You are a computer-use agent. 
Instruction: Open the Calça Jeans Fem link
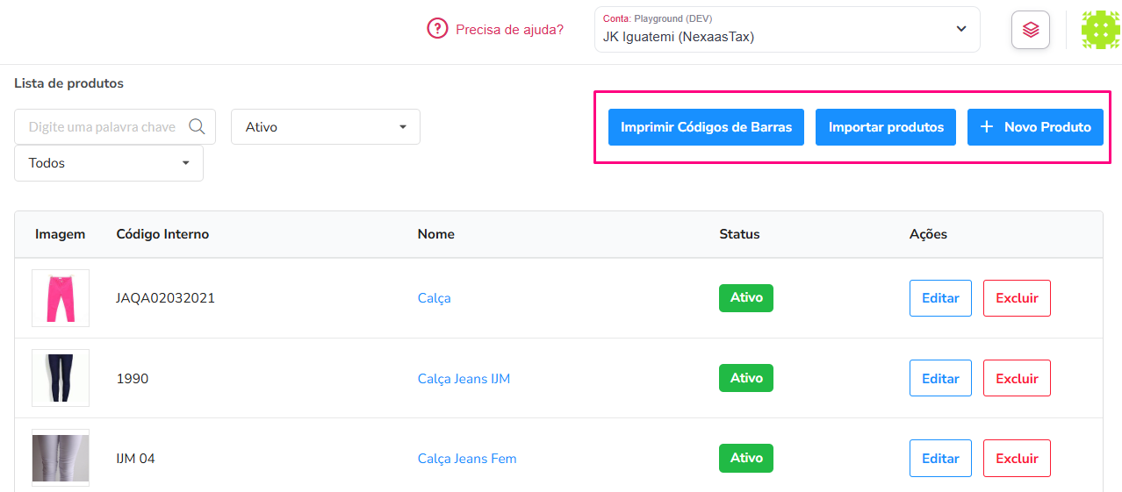(467, 459)
